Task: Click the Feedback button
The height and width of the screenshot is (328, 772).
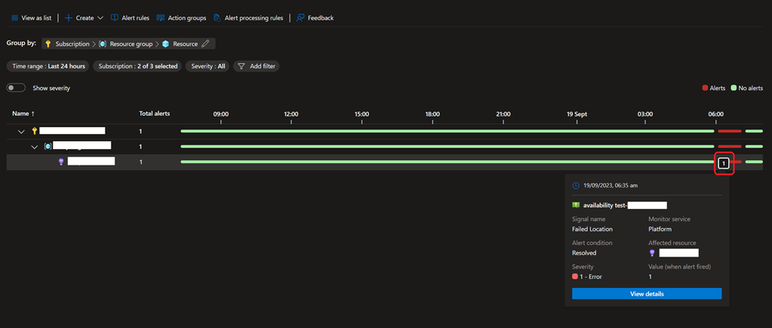Action: [x=314, y=17]
